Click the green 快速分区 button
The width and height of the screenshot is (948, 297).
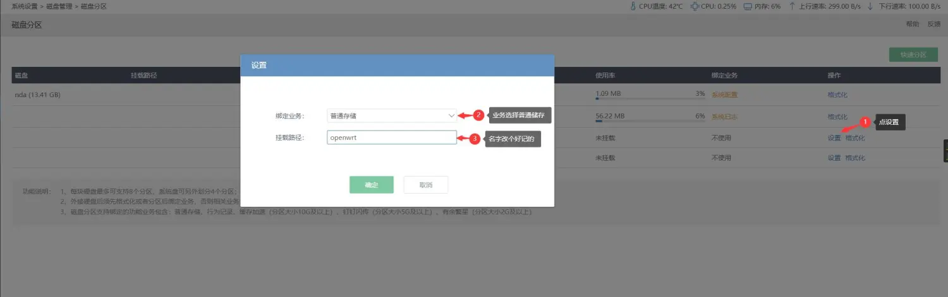pyautogui.click(x=913, y=55)
